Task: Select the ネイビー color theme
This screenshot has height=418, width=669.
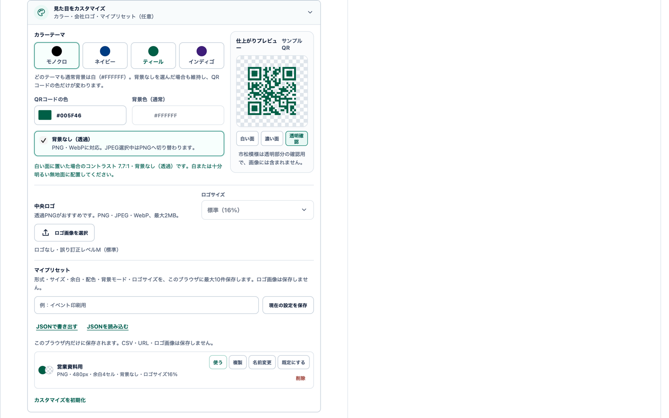Action: tap(105, 56)
